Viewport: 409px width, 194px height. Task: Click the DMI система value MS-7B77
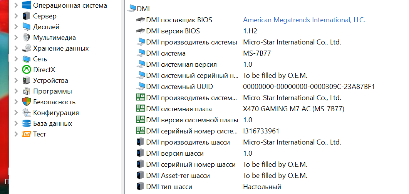tap(257, 53)
